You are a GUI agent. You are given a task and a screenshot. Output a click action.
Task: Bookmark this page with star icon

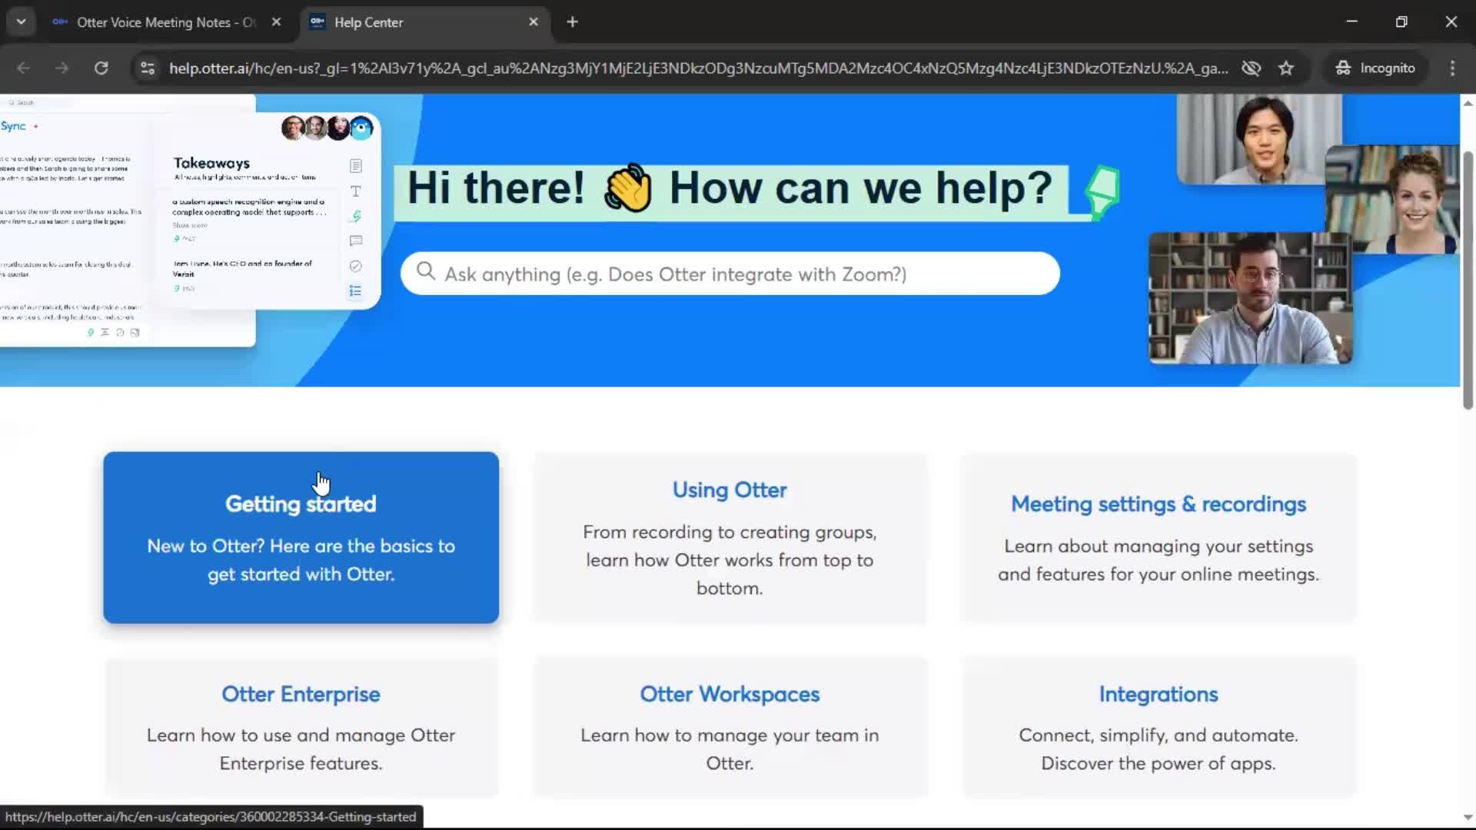tap(1286, 68)
